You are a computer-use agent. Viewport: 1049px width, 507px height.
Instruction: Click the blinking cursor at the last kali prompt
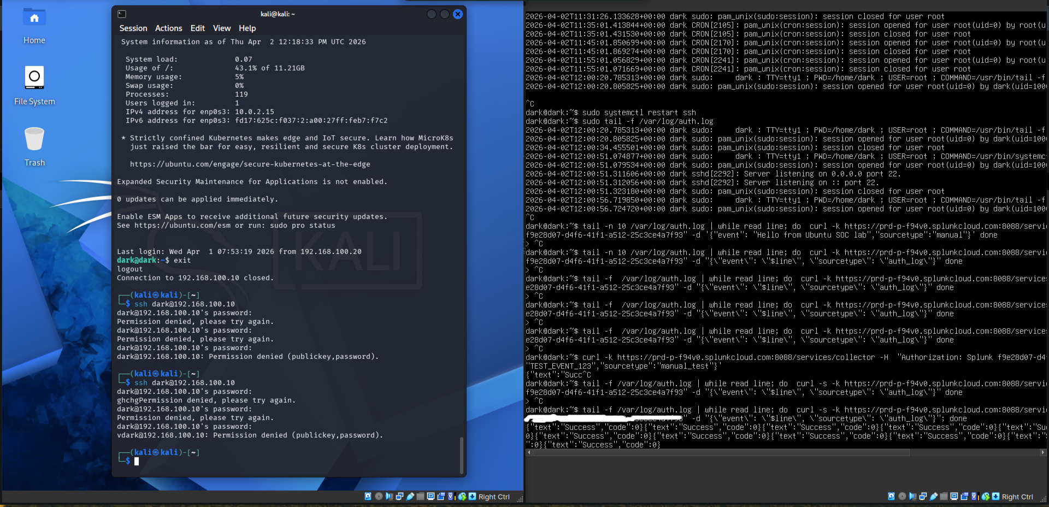137,461
